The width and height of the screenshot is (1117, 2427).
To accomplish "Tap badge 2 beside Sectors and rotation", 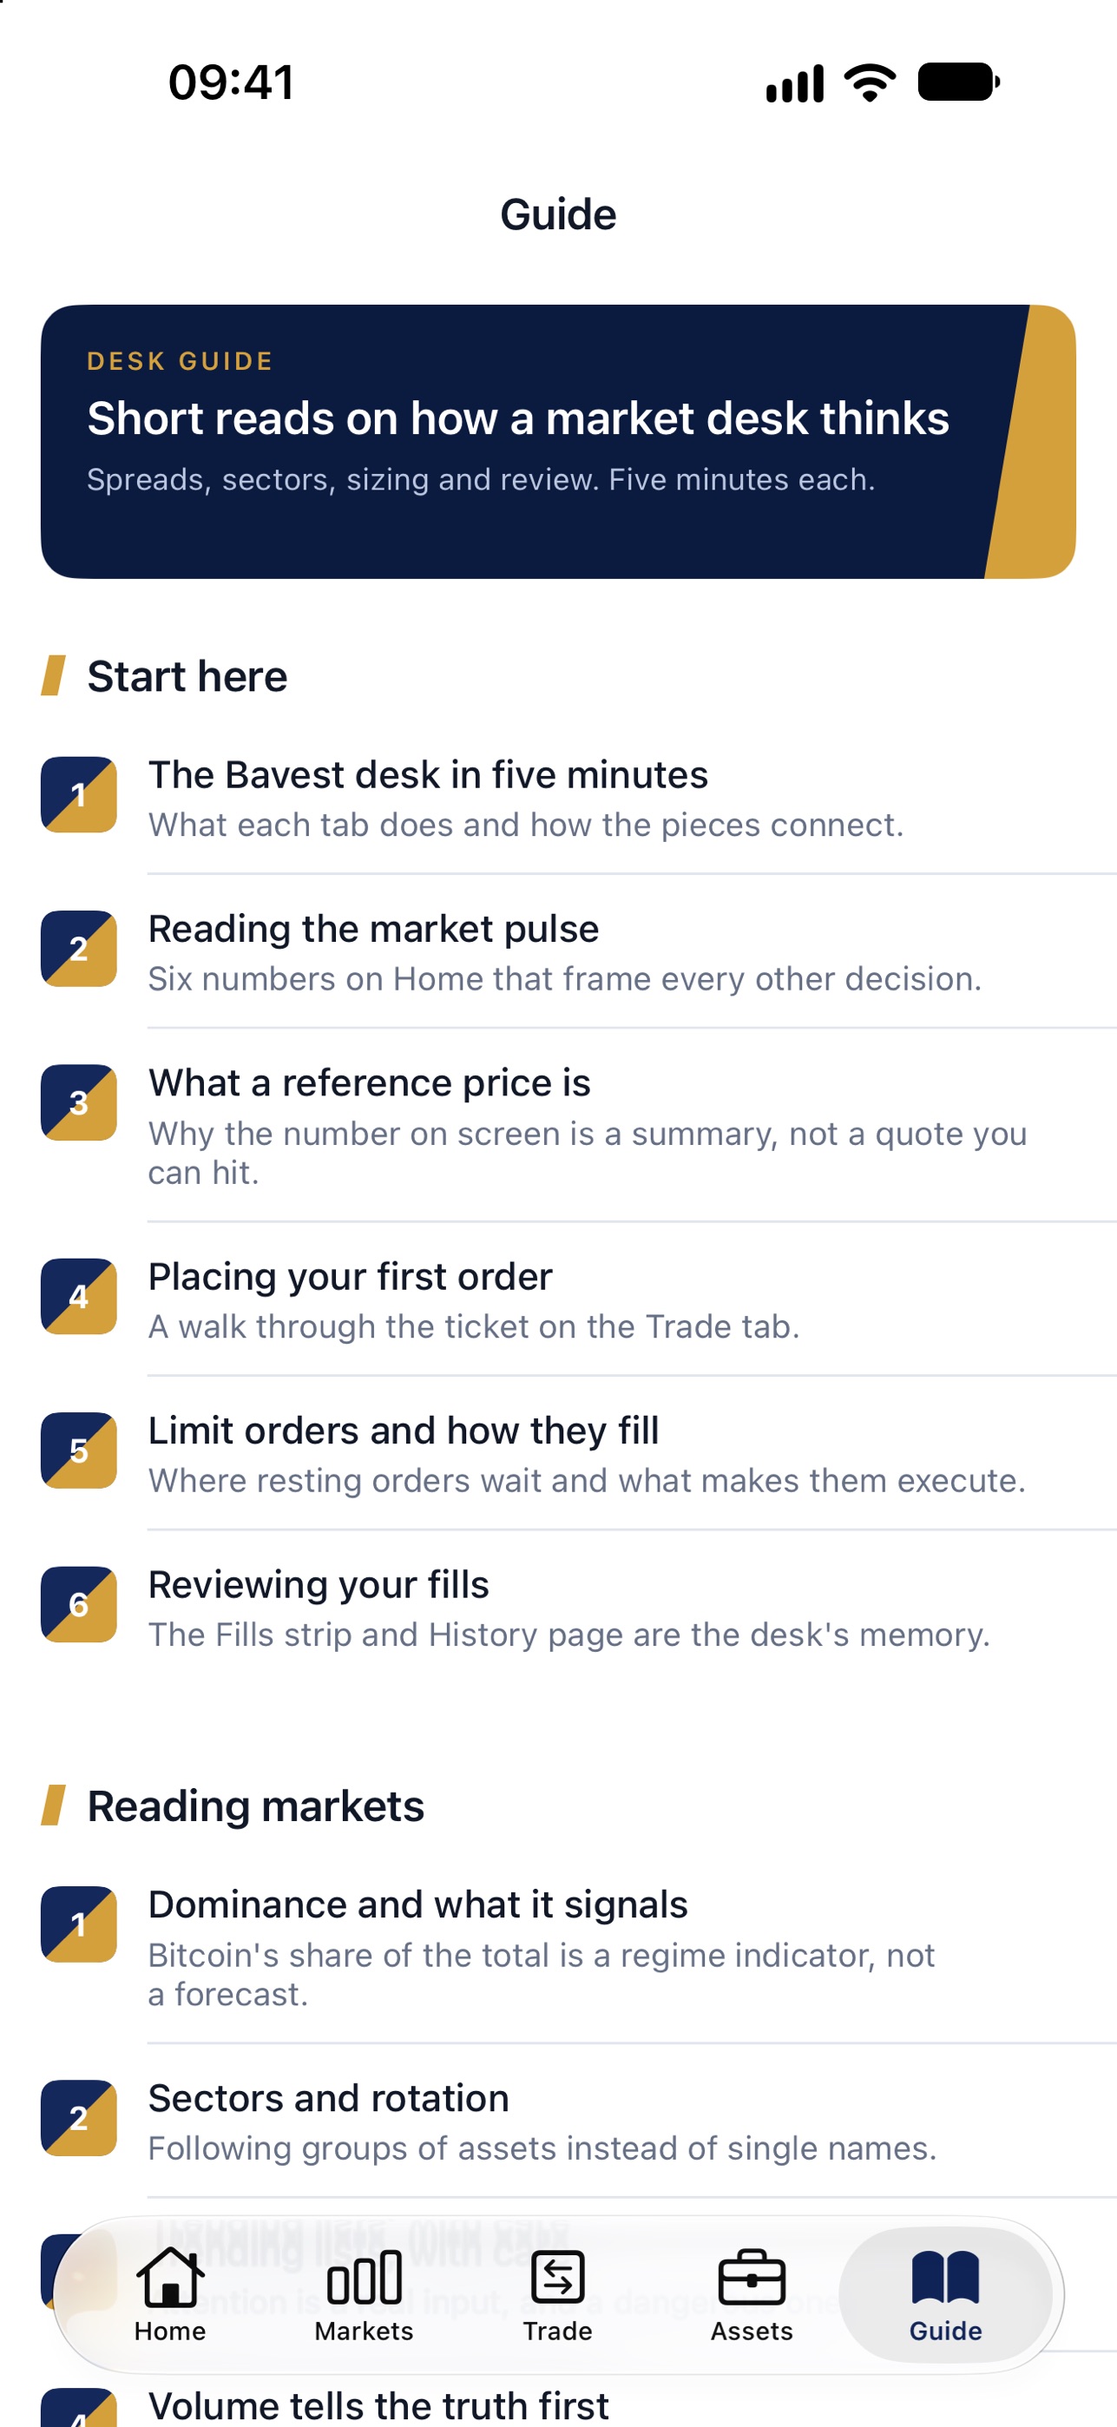I will click(79, 2118).
